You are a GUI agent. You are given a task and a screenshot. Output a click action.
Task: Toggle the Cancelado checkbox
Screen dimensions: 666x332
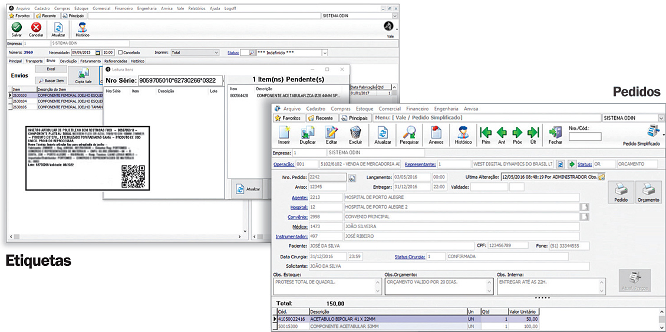point(120,52)
